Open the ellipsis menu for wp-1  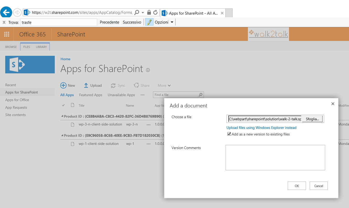point(149,144)
